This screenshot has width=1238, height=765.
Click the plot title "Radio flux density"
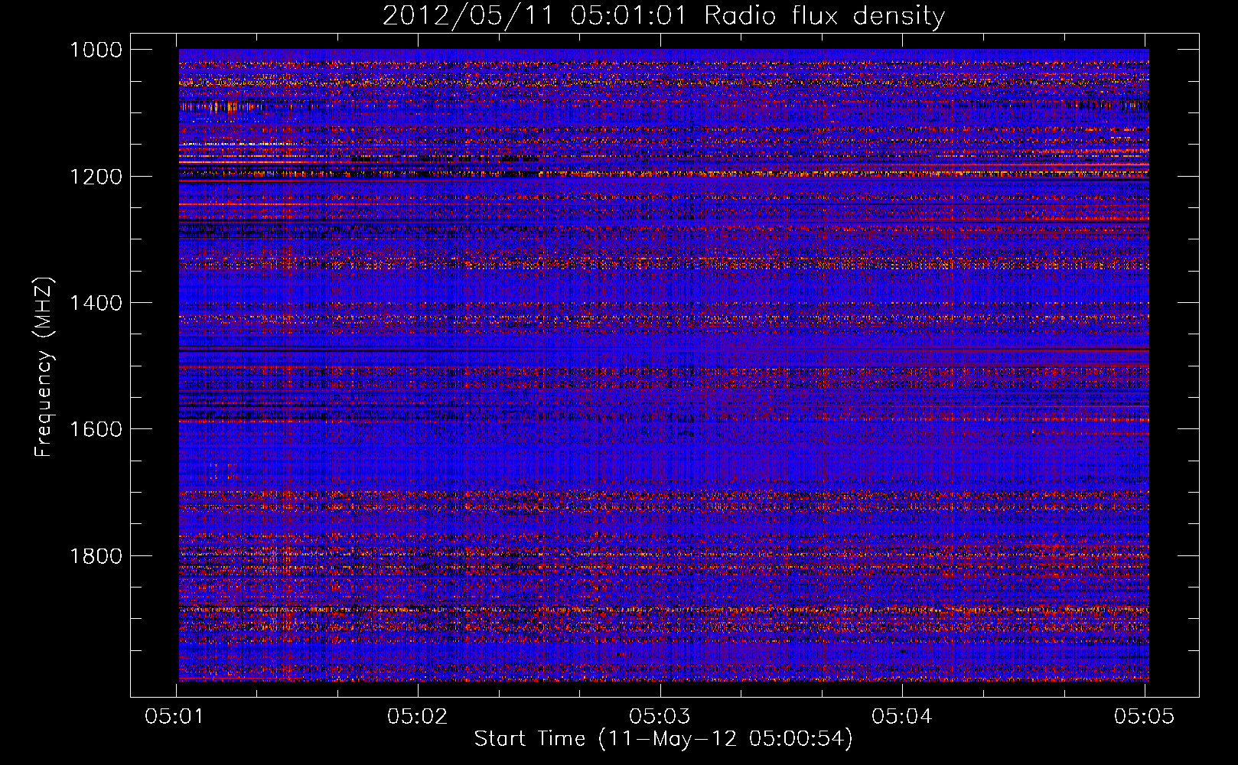tap(824, 15)
